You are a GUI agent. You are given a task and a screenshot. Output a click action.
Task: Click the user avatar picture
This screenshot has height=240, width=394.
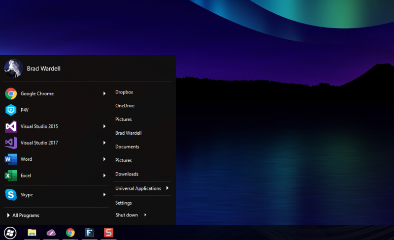click(x=13, y=68)
